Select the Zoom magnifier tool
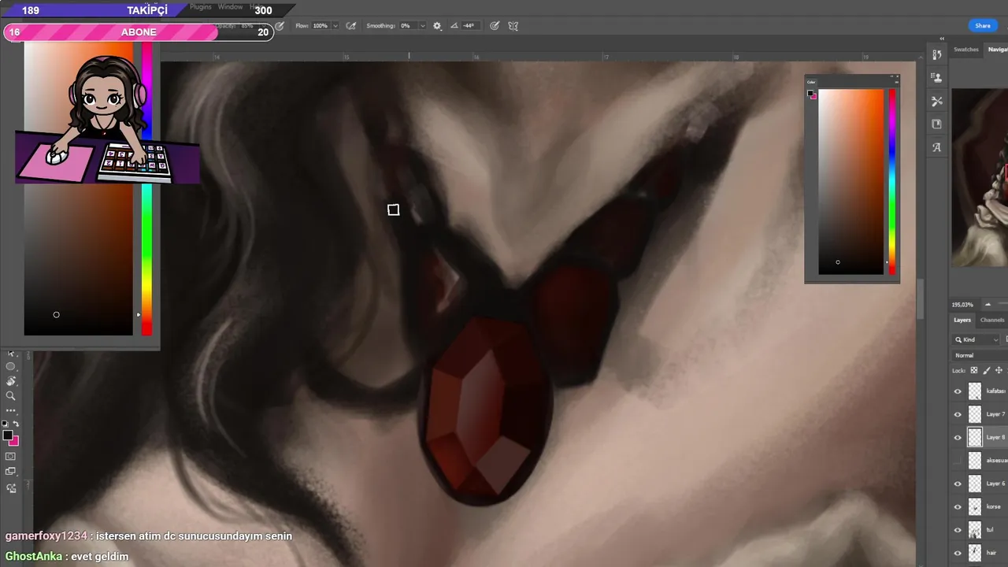The width and height of the screenshot is (1008, 567). (10, 396)
